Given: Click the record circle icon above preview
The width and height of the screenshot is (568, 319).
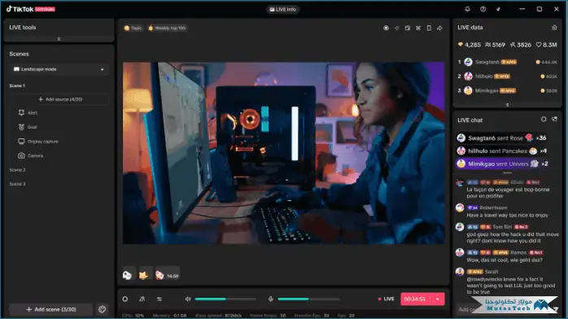Looking at the screenshot, I should pyautogui.click(x=387, y=28).
